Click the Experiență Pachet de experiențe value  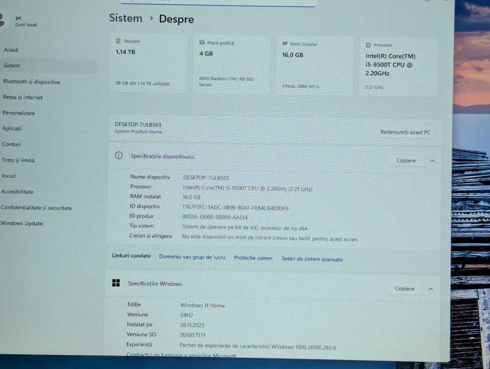pyautogui.click(x=258, y=346)
